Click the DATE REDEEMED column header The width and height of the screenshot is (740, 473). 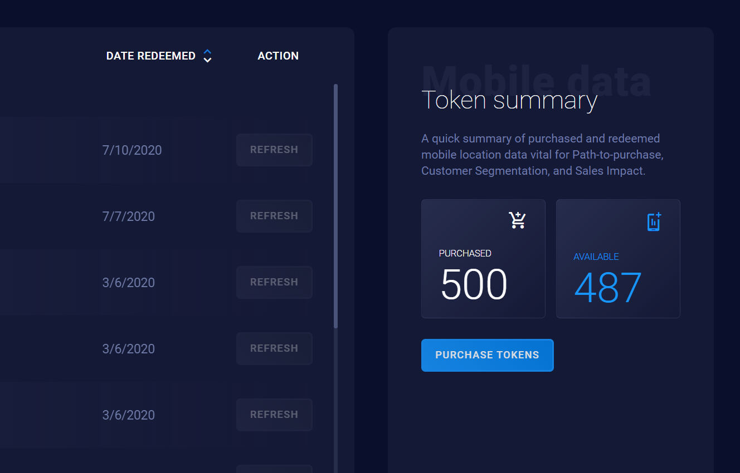(151, 56)
